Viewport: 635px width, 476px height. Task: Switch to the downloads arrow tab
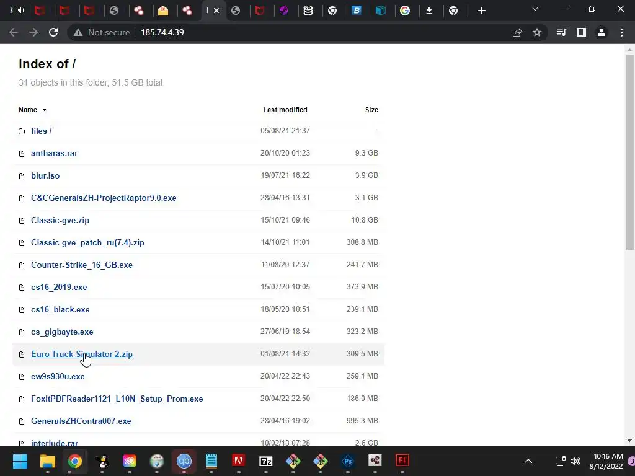click(x=429, y=11)
